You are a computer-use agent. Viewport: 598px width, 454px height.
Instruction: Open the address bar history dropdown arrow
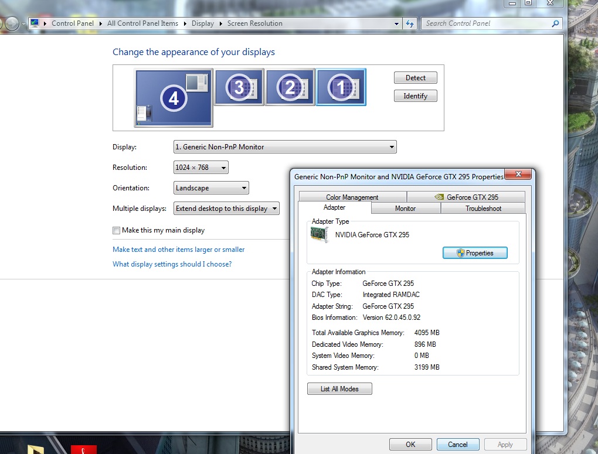[397, 23]
